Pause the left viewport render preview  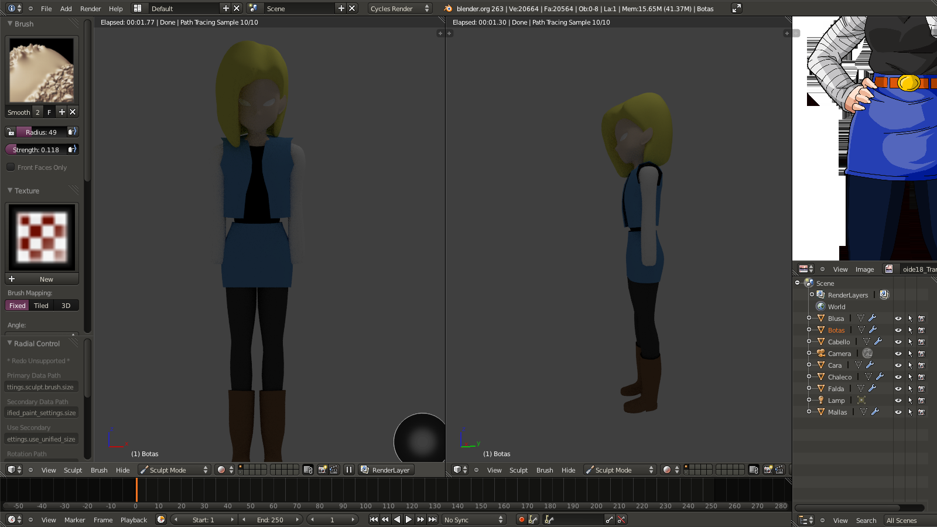click(x=349, y=470)
